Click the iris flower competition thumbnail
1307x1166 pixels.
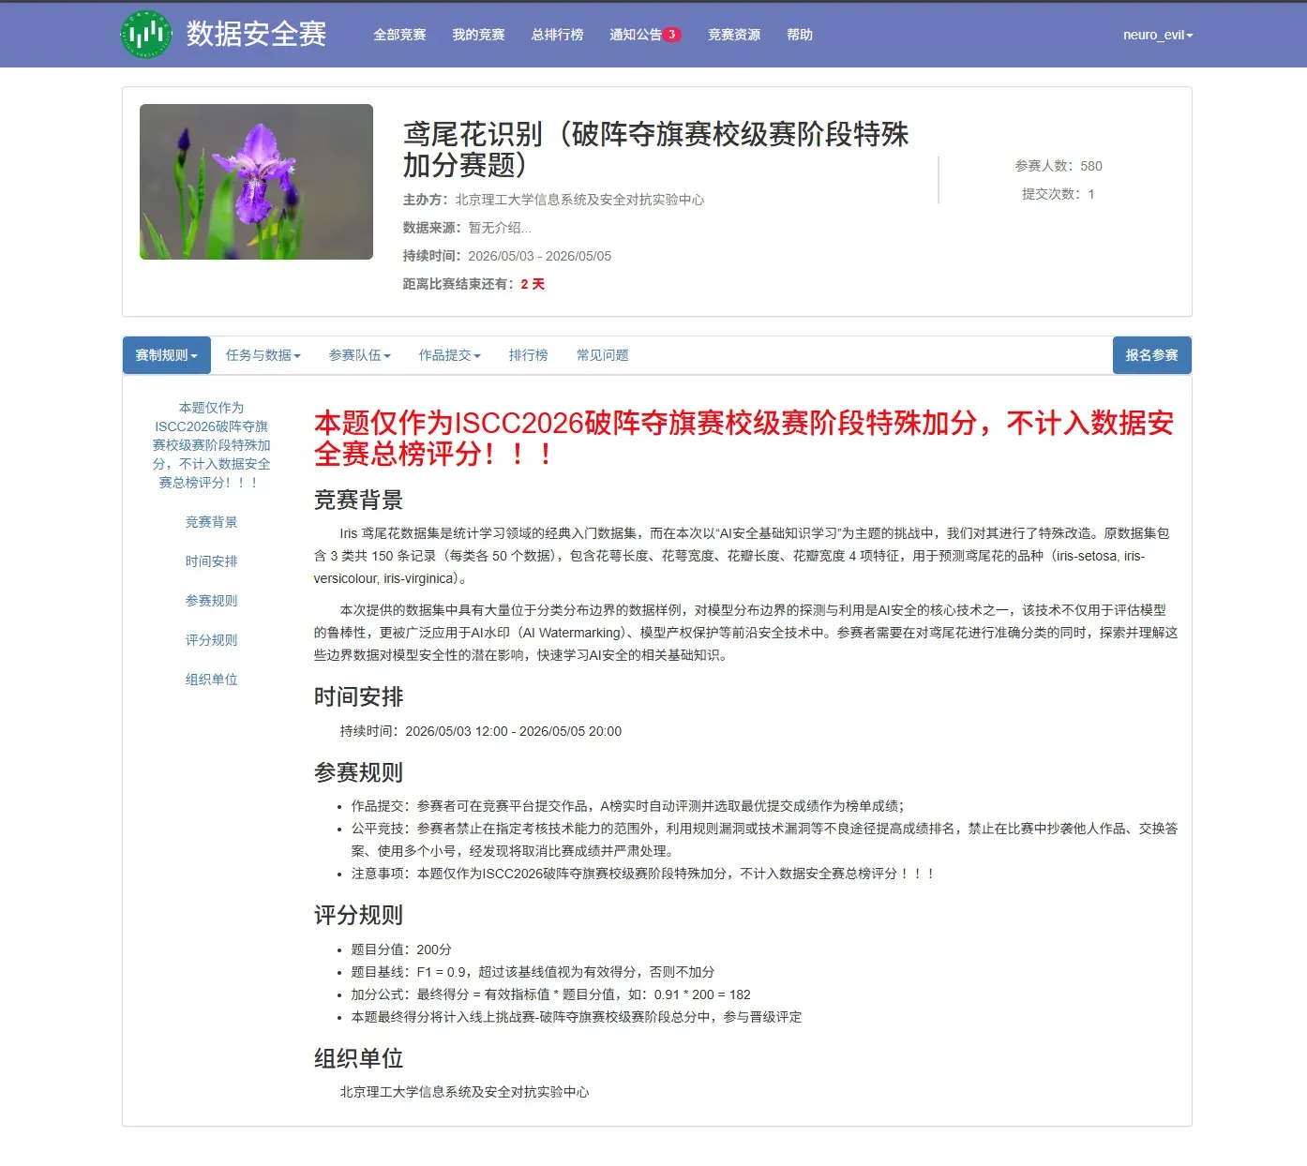256,182
